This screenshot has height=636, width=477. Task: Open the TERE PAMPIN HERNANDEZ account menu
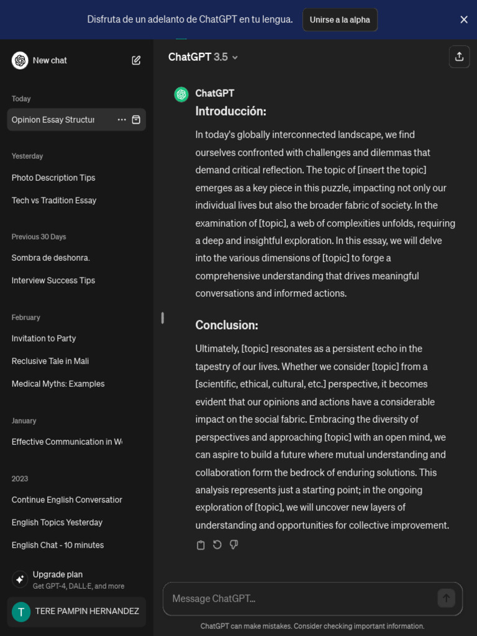pyautogui.click(x=76, y=611)
